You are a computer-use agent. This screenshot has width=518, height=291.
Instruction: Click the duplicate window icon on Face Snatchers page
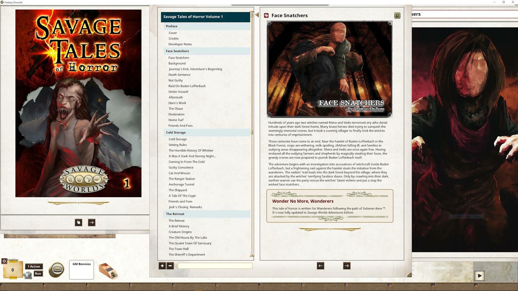coord(397,16)
